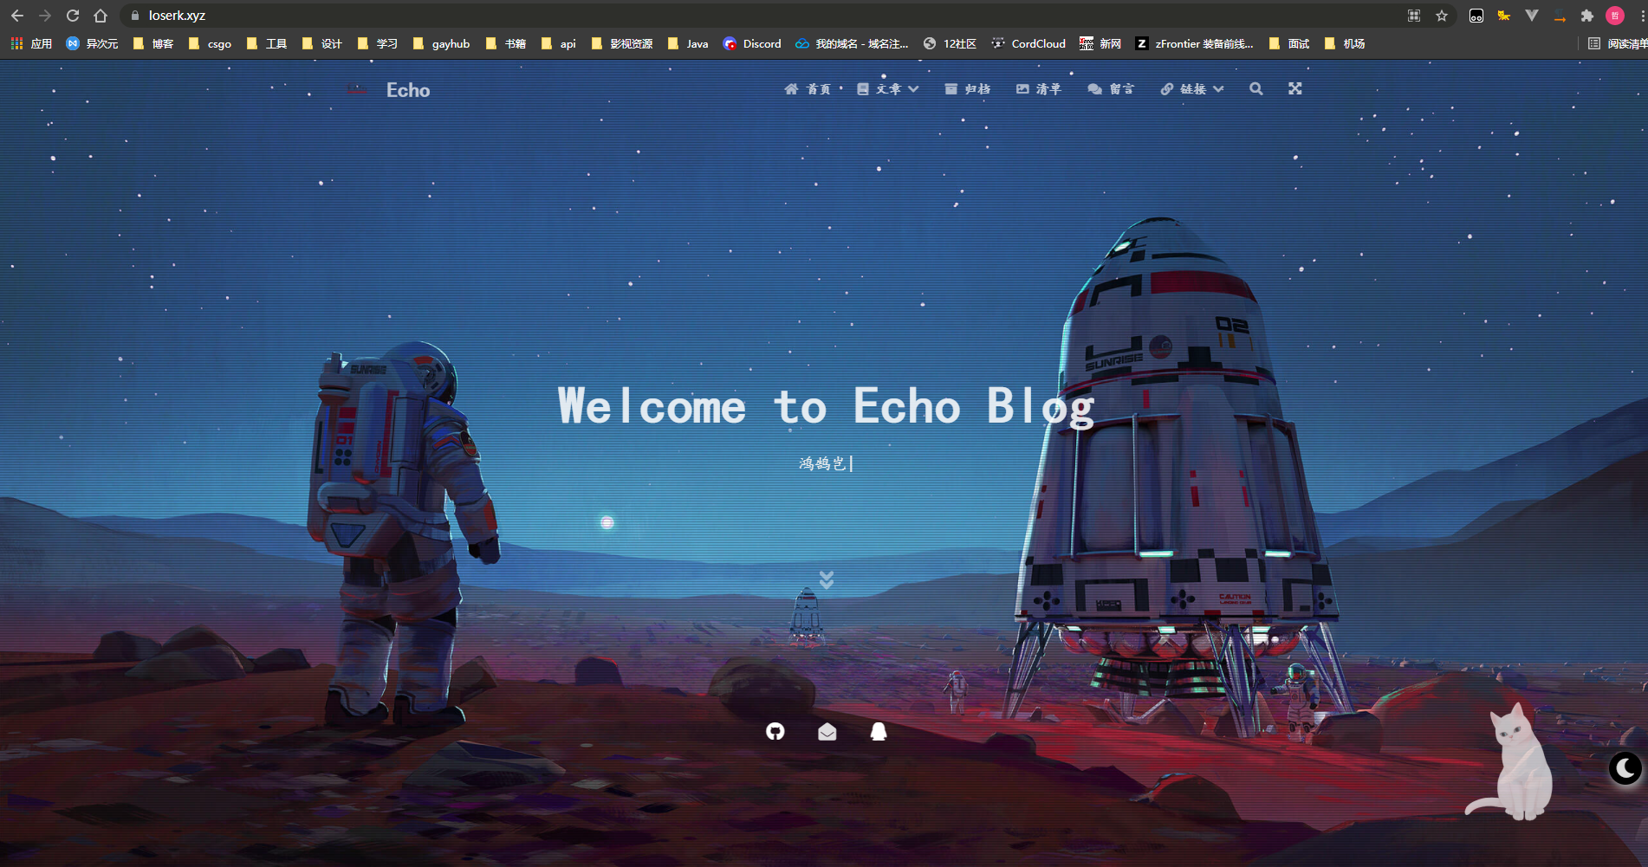Bookmark this page with the star icon
1648x867 pixels.
coord(1442,16)
